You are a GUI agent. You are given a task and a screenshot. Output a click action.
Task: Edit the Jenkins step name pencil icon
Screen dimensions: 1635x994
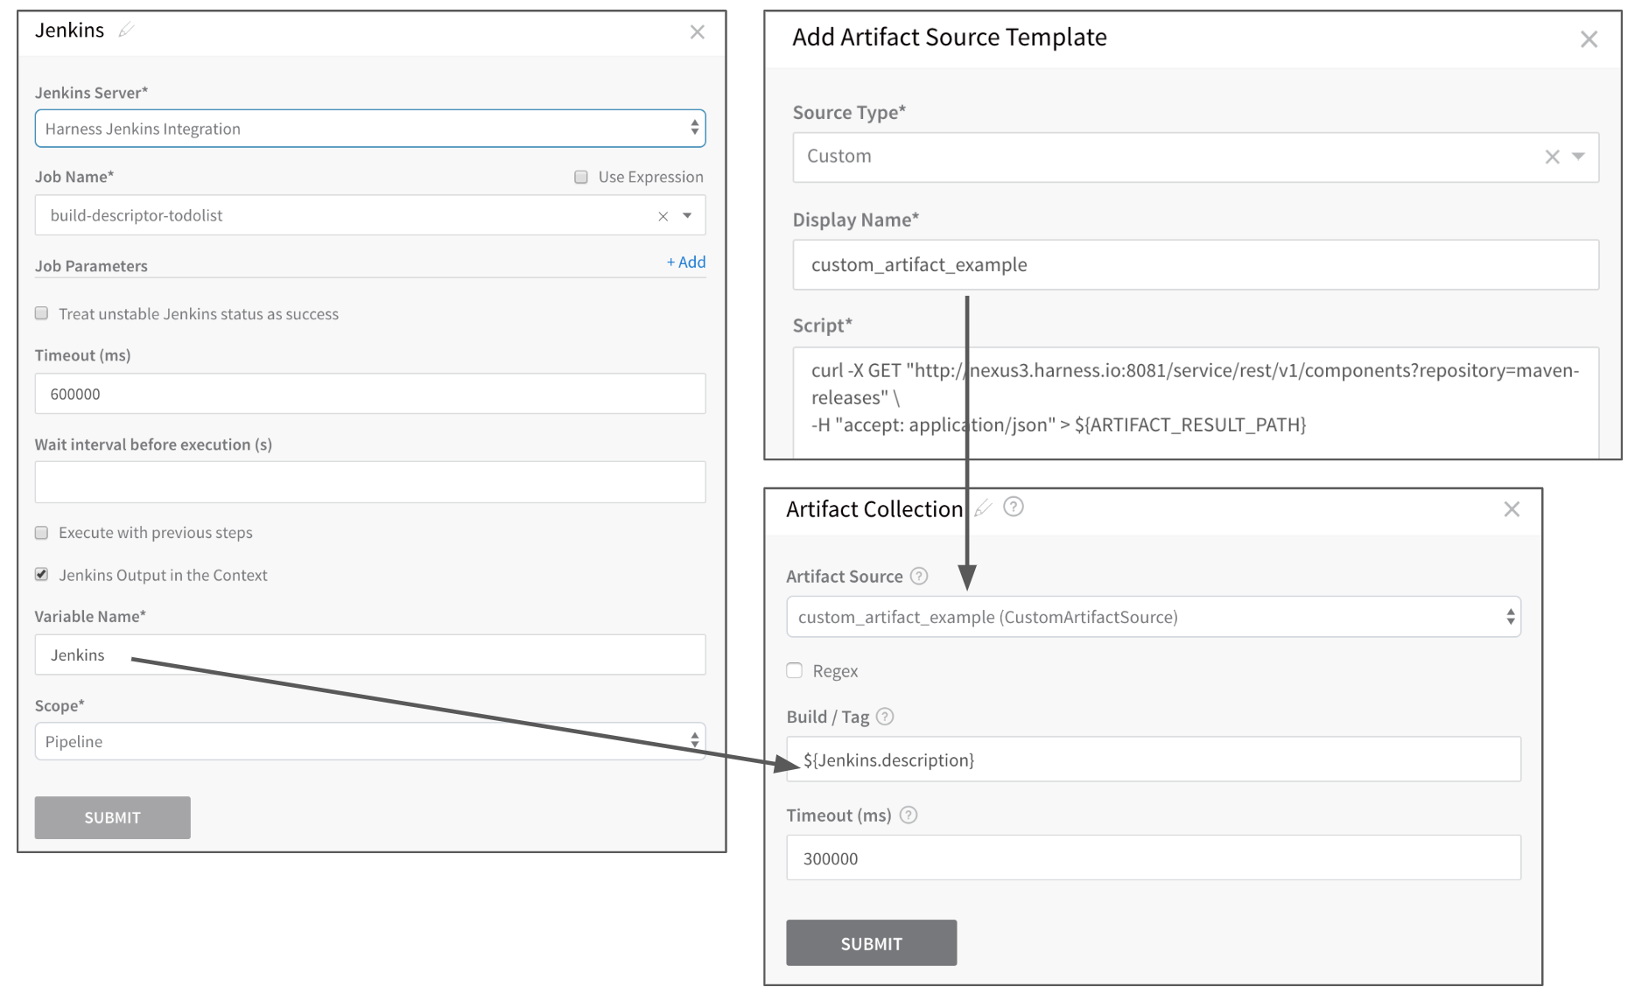[127, 31]
